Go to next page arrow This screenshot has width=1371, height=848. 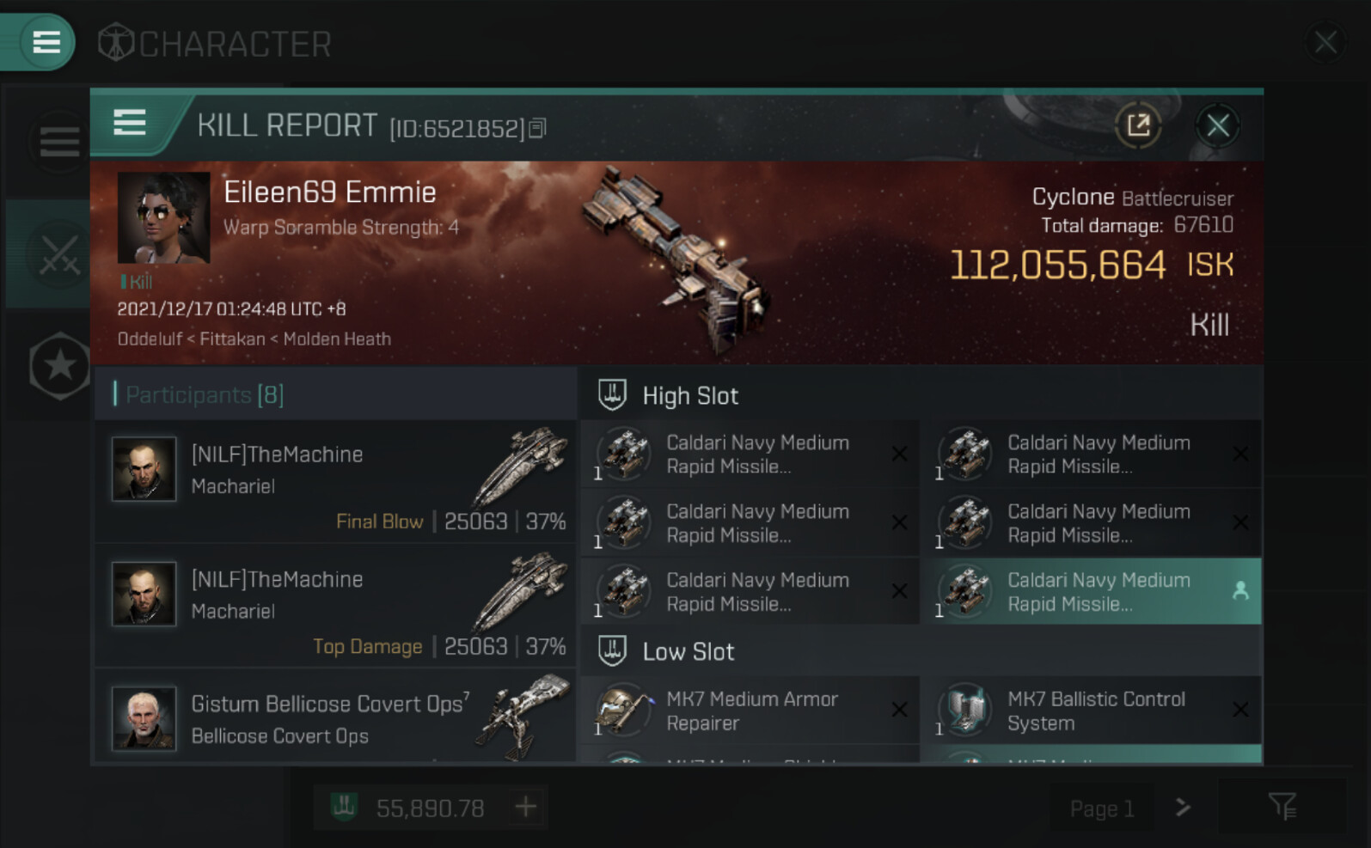(x=1184, y=807)
